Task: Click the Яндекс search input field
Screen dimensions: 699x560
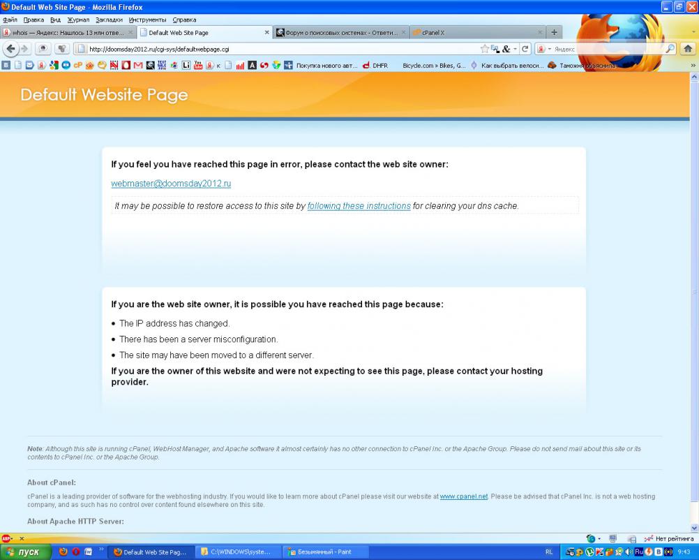Action: click(608, 49)
